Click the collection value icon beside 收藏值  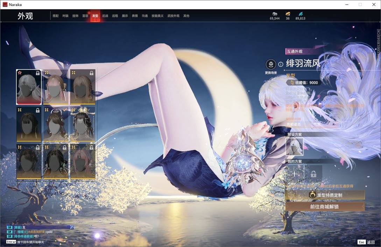tap(292, 82)
